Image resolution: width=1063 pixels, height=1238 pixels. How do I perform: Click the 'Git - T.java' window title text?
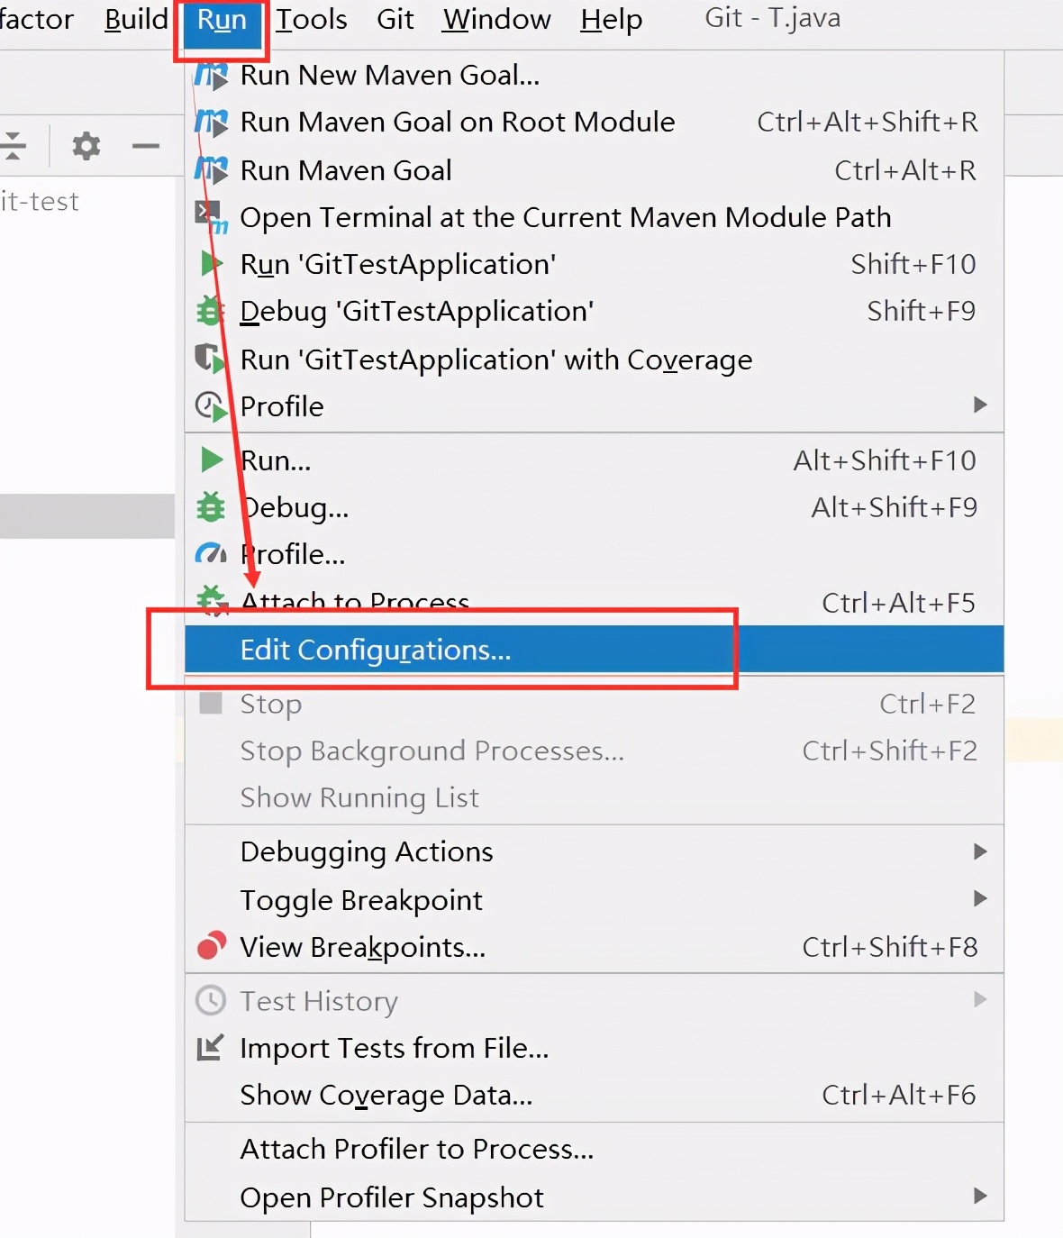[772, 18]
